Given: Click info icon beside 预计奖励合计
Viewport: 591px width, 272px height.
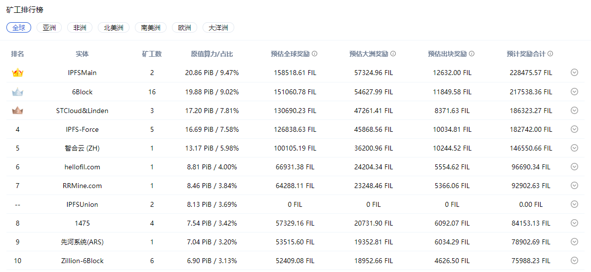Looking at the screenshot, I should click(x=550, y=54).
